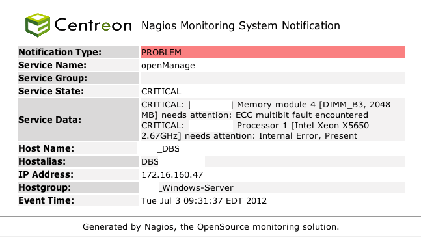
Task: Click the _Windows-Server hostgroup value
Action: tap(197, 187)
